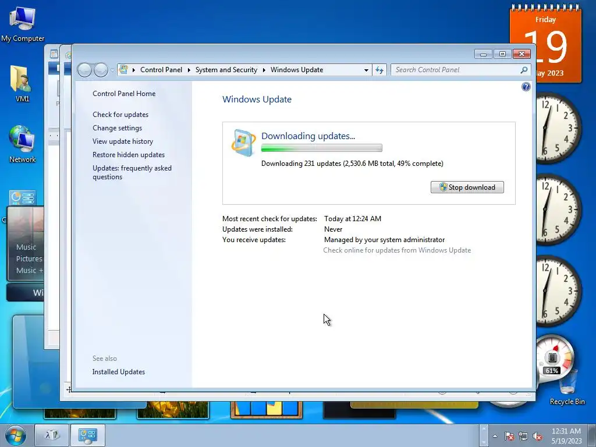Open Installed Updates link

tap(119, 372)
